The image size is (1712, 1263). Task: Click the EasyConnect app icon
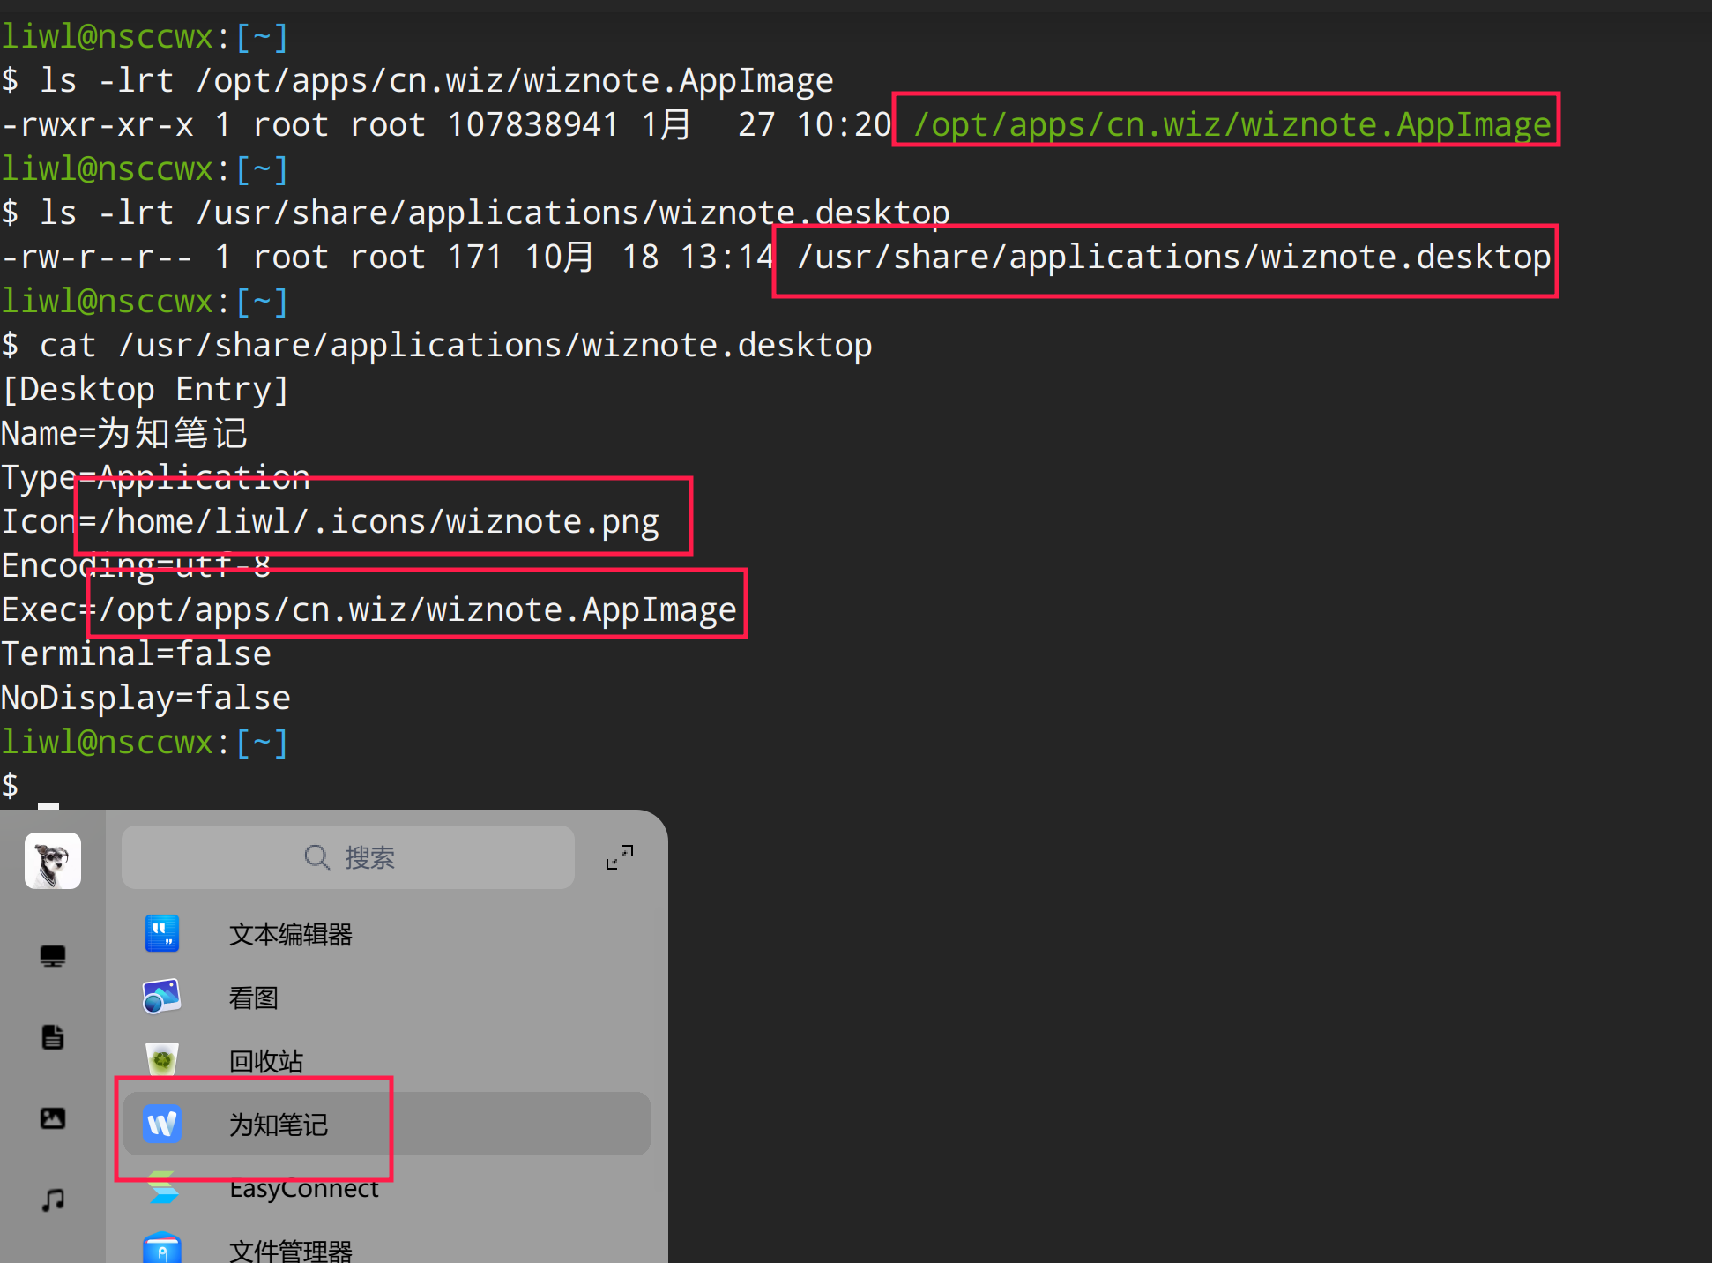tap(162, 1188)
